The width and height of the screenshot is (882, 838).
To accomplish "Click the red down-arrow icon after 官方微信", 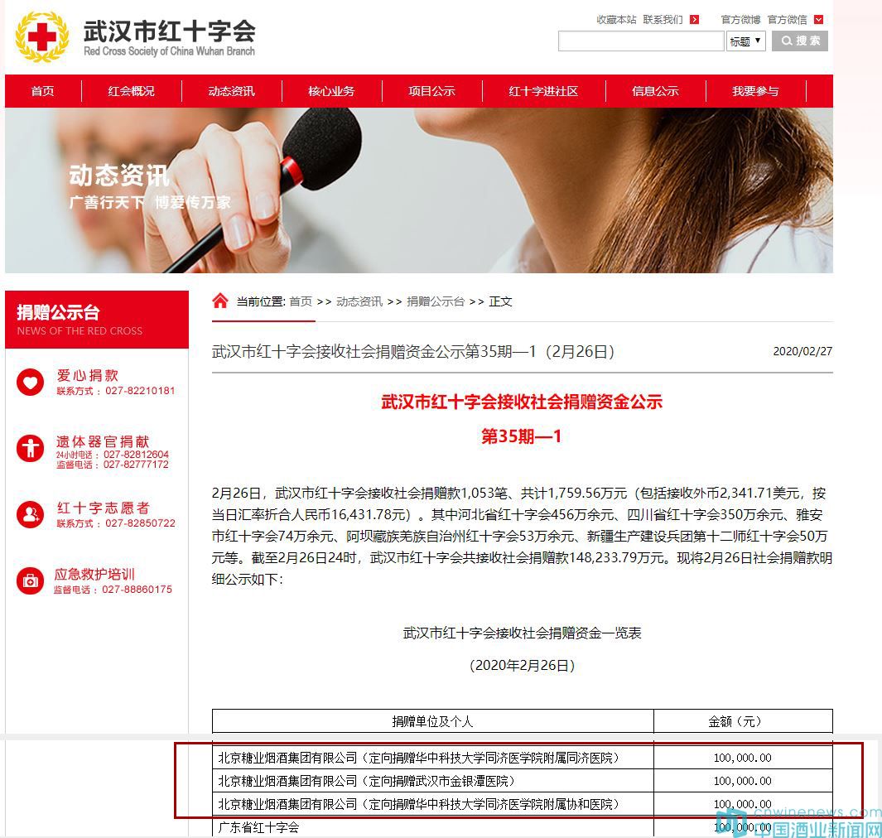I will [x=818, y=20].
